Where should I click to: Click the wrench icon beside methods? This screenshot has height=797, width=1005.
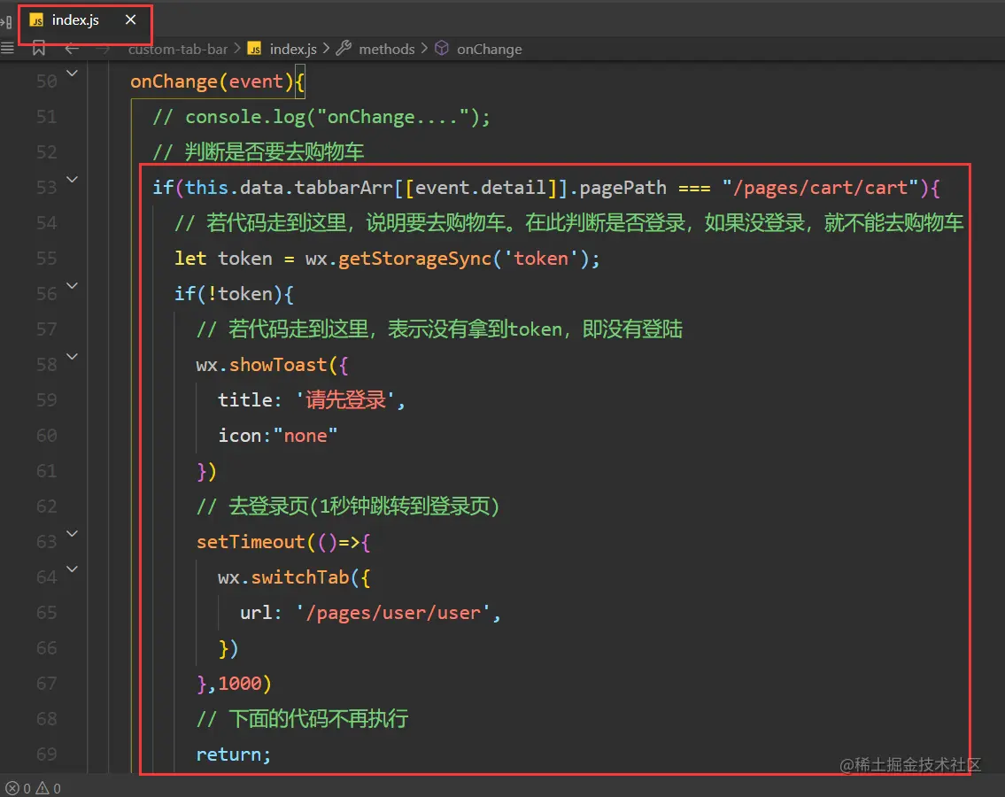(344, 48)
